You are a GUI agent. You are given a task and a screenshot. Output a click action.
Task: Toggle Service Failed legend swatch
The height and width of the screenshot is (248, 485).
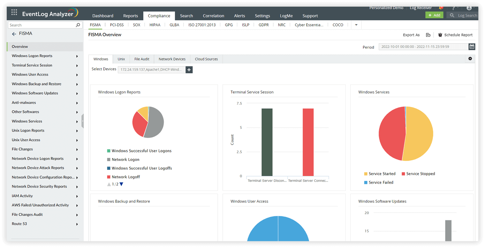(x=366, y=183)
